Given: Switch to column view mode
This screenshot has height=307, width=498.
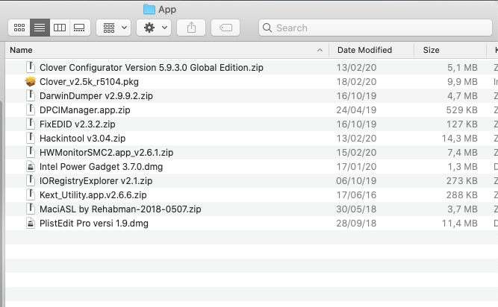Looking at the screenshot, I should pyautogui.click(x=60, y=28).
